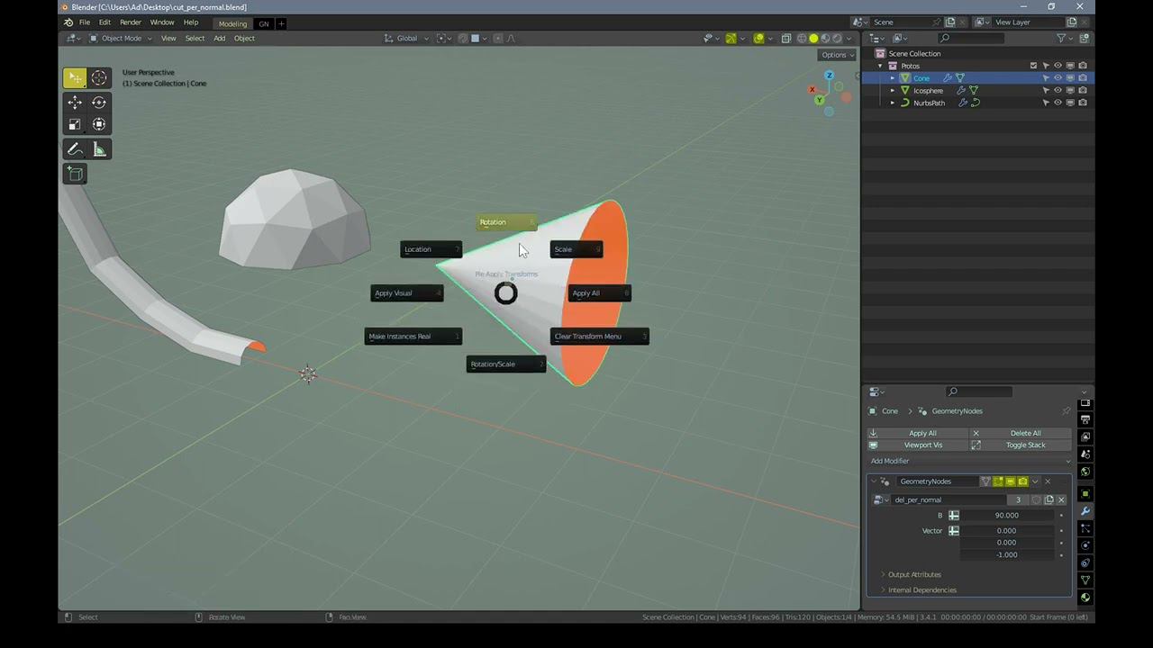Select the Measure tool
Viewport: 1153px width, 648px height.
[x=99, y=150]
